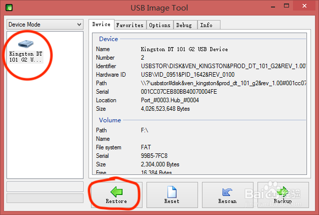The width and height of the screenshot is (319, 215).
Task: Click the volume path F:\
Action: (x=144, y=130)
